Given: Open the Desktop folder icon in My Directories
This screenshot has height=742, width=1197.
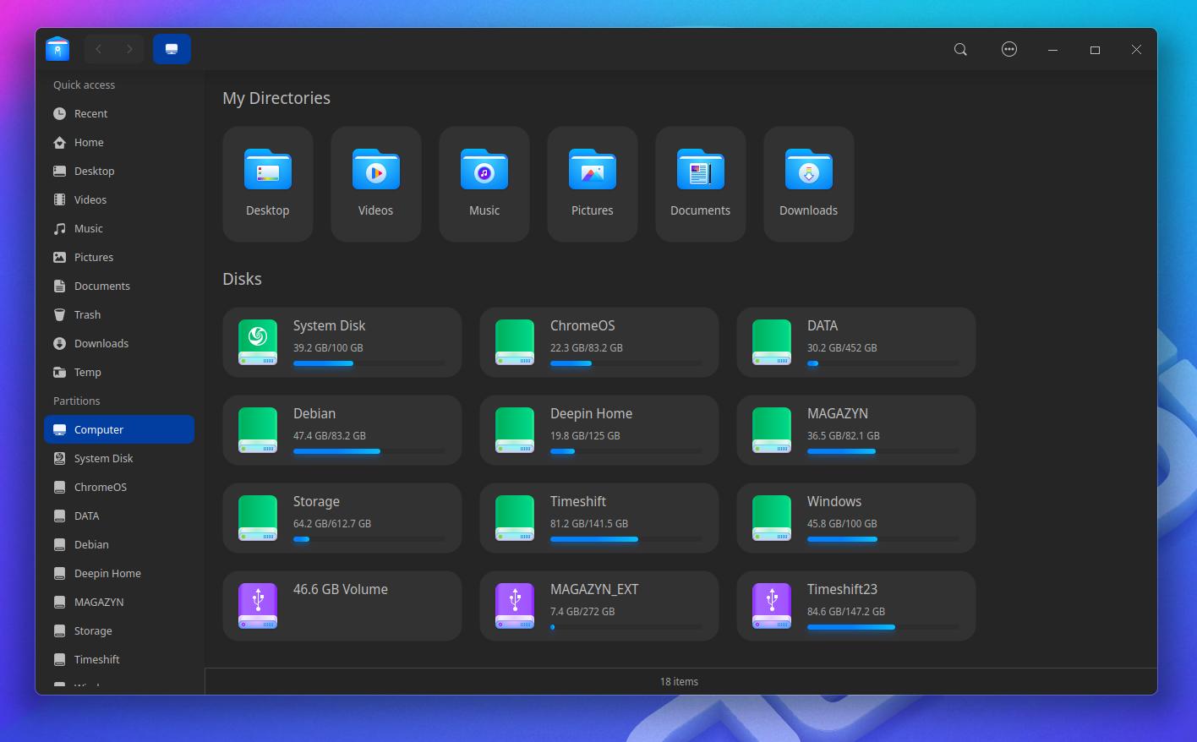Looking at the screenshot, I should click(x=268, y=169).
